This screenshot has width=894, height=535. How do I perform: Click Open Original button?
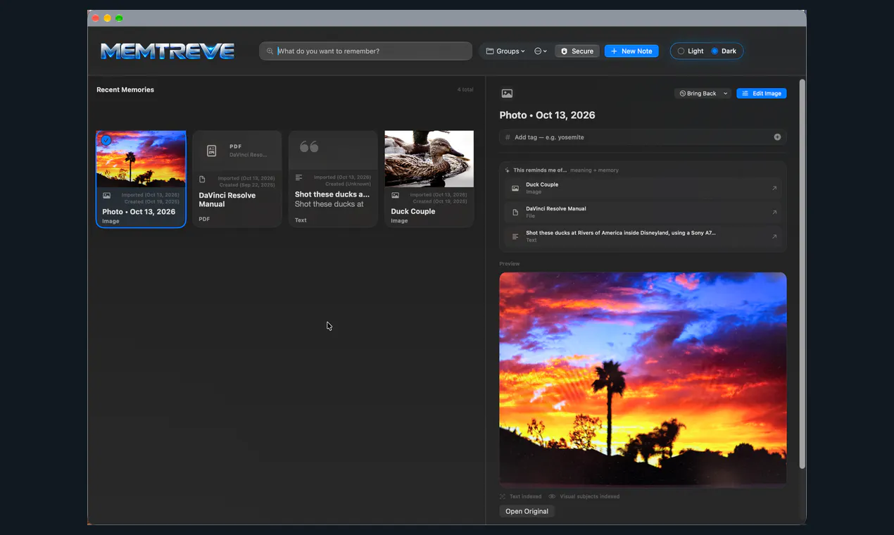pos(527,511)
